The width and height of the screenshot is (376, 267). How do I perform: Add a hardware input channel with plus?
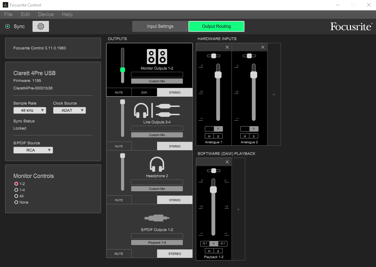274,95
